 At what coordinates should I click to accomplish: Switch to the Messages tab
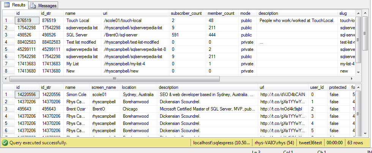pyautogui.click(x=43, y=5)
